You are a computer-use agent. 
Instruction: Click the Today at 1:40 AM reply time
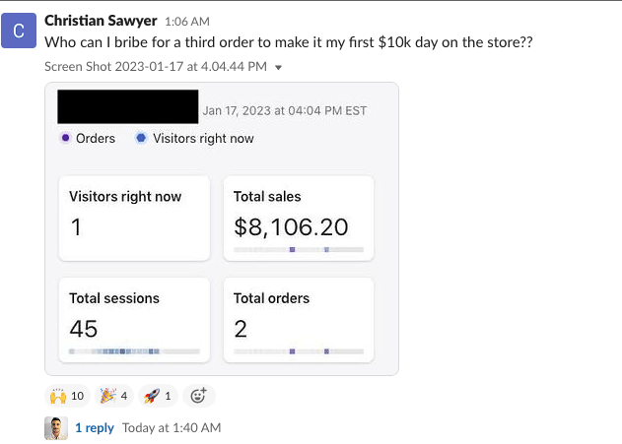coord(172,428)
